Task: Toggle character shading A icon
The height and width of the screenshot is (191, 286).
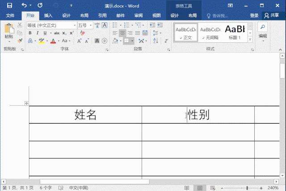Action: (97, 41)
